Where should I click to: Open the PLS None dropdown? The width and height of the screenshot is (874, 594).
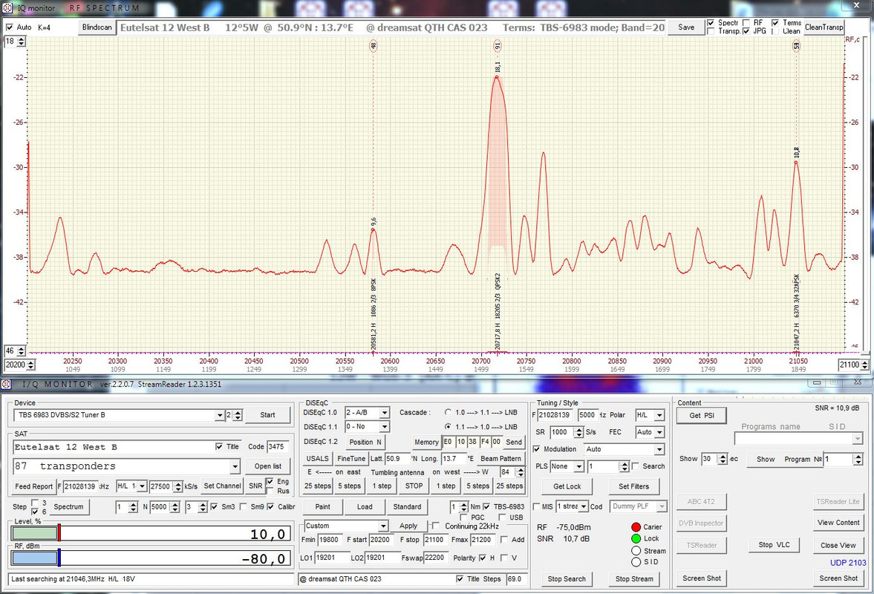tap(578, 466)
